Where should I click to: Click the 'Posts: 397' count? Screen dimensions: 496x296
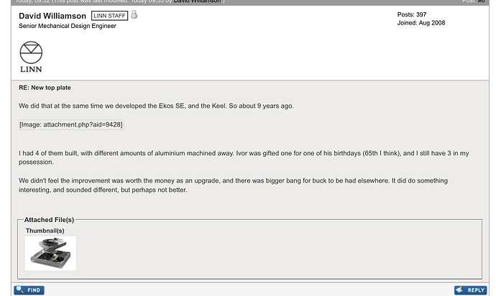click(412, 14)
